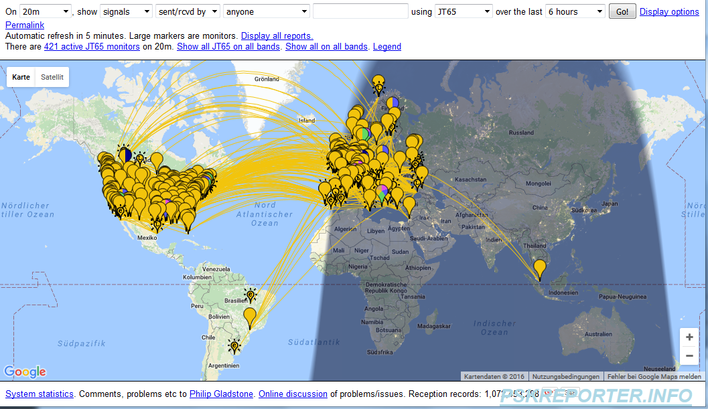This screenshot has height=409, width=708.
Task: Click the callsign text input field
Action: 360,12
